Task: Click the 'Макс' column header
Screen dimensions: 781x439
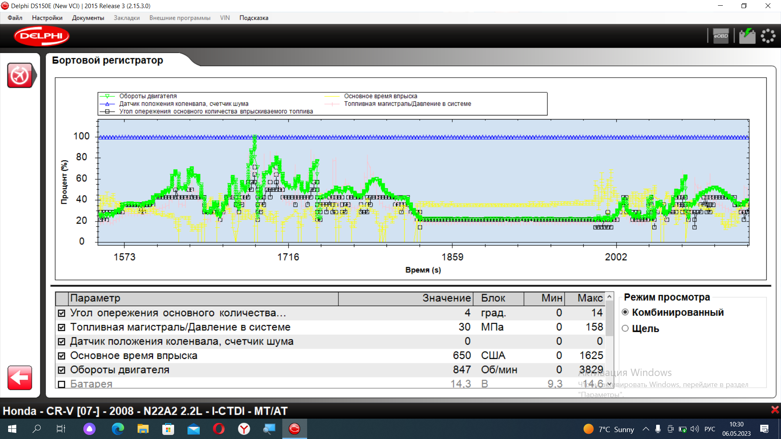Action: click(x=585, y=298)
